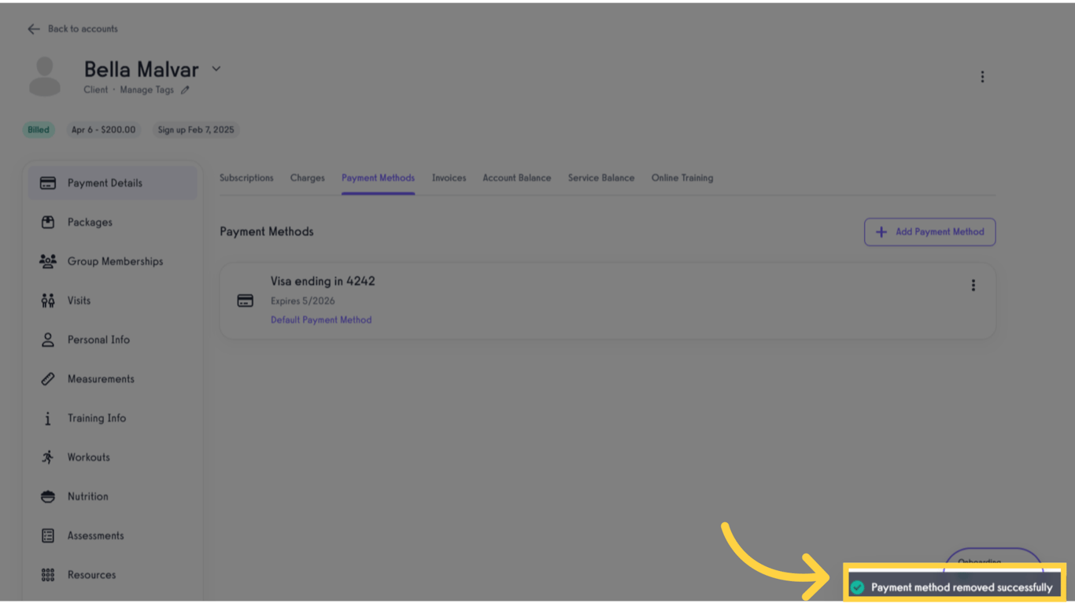The width and height of the screenshot is (1075, 604).
Task: Select the Visits people icon
Action: coord(47,300)
